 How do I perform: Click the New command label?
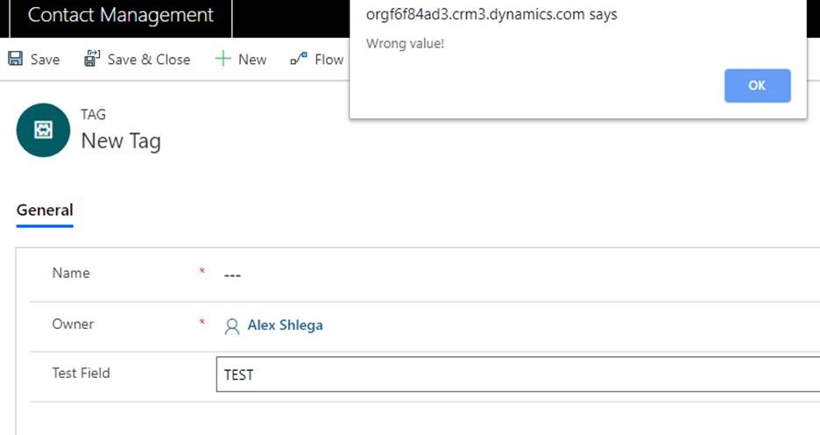(x=252, y=60)
